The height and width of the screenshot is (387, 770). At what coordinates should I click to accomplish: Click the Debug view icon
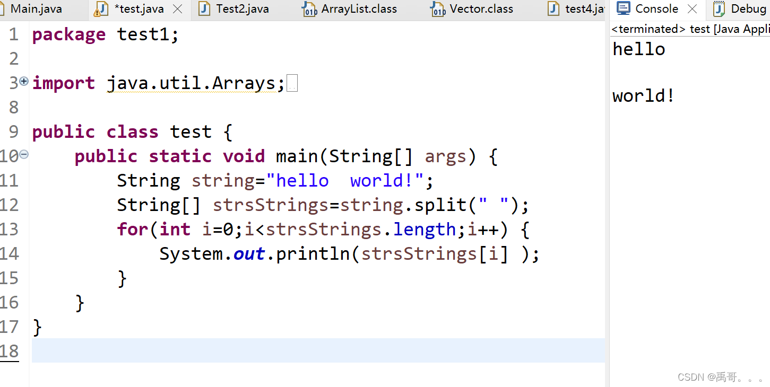[x=719, y=9]
